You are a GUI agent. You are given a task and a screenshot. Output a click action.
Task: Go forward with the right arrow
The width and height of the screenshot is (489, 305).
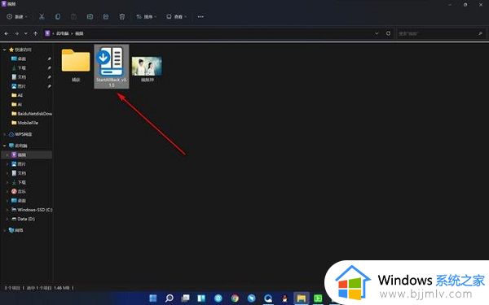point(16,33)
